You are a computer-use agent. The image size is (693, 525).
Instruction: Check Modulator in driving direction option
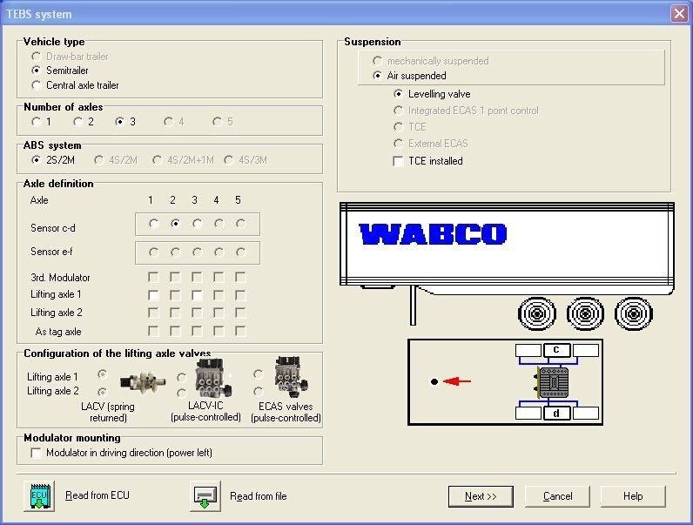(37, 453)
